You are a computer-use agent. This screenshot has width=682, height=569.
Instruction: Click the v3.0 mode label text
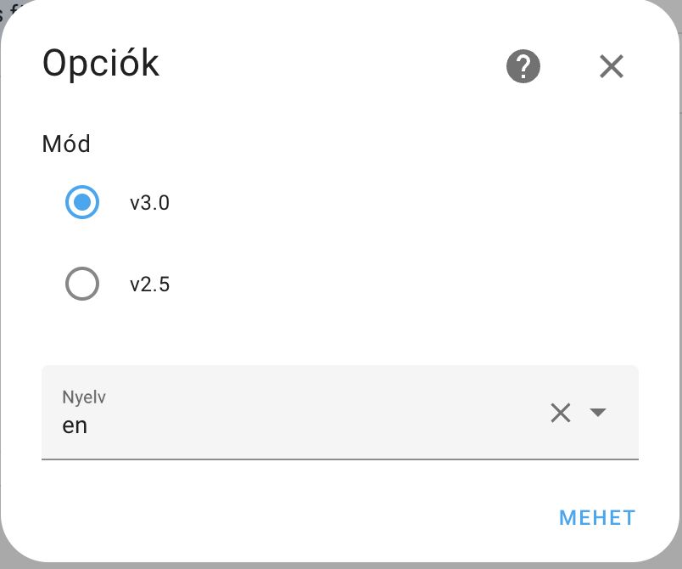(x=149, y=204)
